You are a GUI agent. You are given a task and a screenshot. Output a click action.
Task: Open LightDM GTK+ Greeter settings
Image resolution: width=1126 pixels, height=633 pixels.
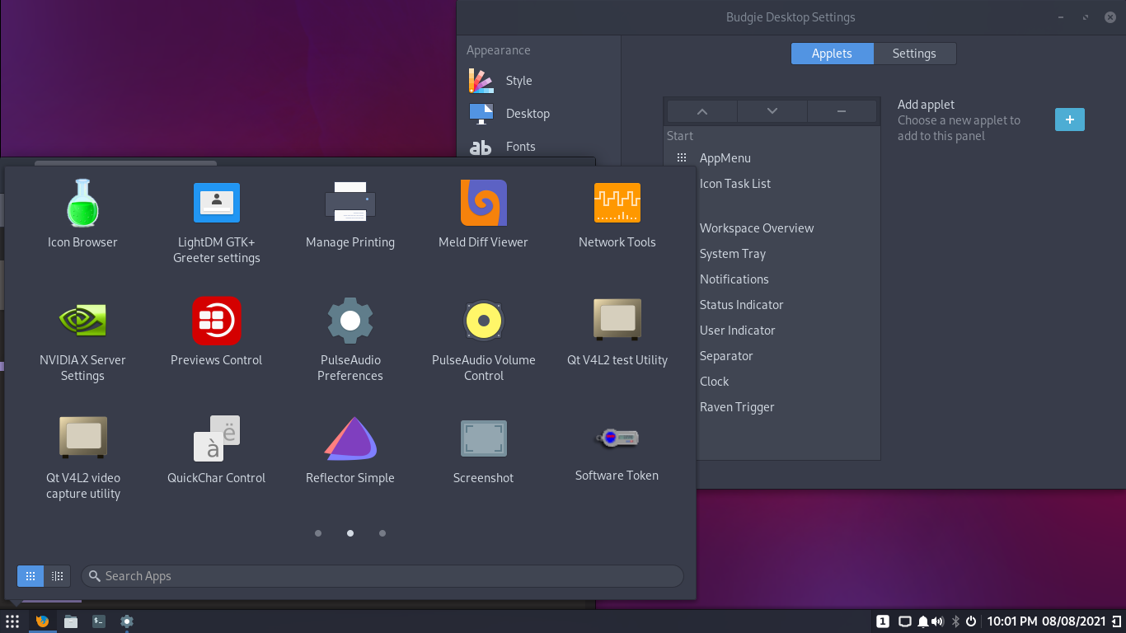tap(216, 221)
